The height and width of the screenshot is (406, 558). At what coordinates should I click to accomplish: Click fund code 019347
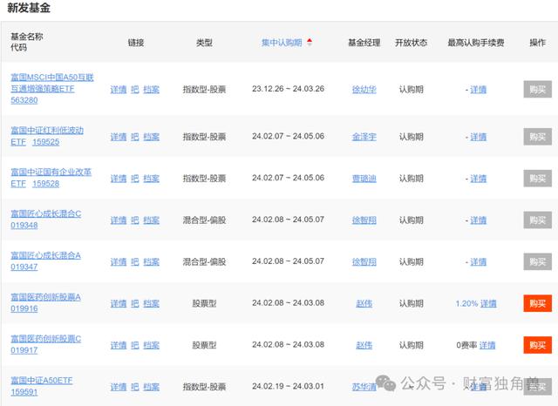[24, 267]
